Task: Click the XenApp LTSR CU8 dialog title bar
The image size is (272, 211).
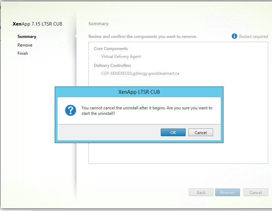Action: click(139, 92)
